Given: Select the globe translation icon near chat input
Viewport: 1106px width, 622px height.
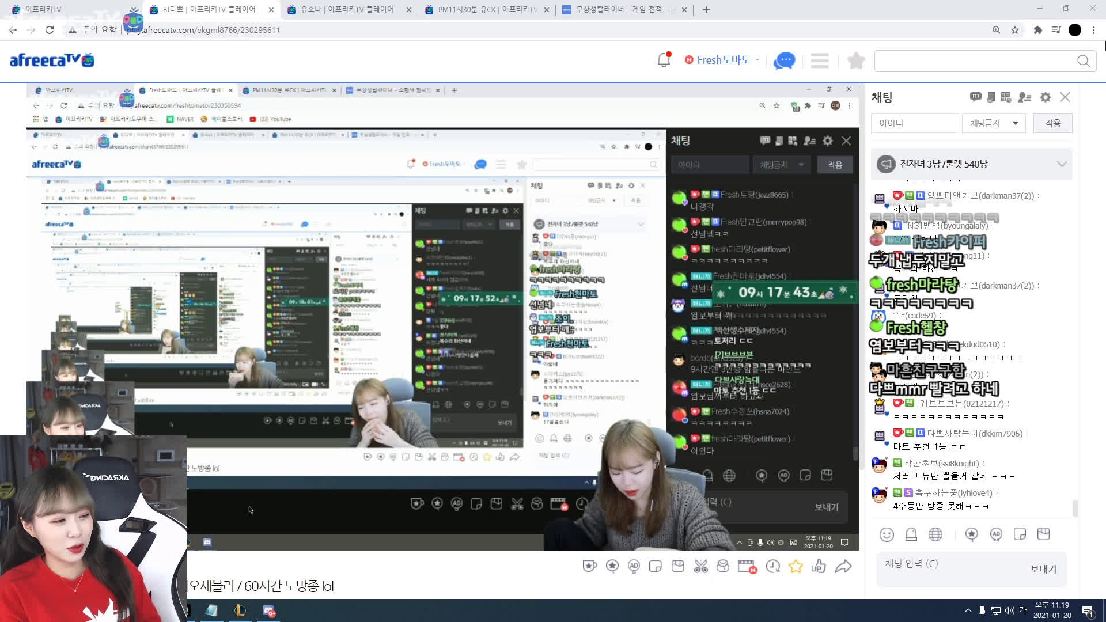Looking at the screenshot, I should [x=935, y=534].
